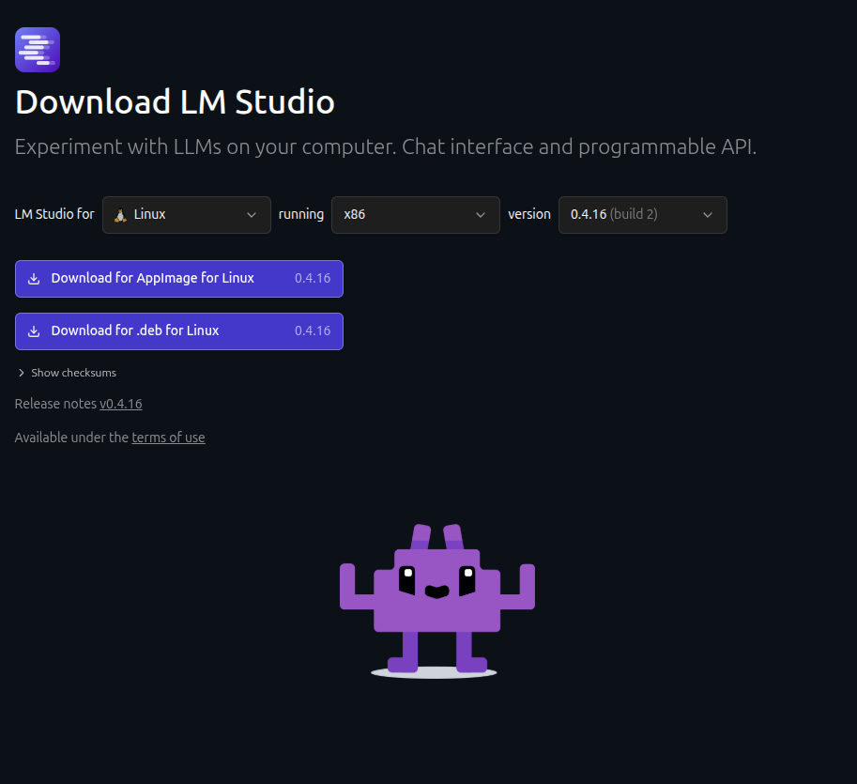Click the 'Experiment with LLMs on your computer' subtitle
This screenshot has width=857, height=784.
tap(386, 147)
